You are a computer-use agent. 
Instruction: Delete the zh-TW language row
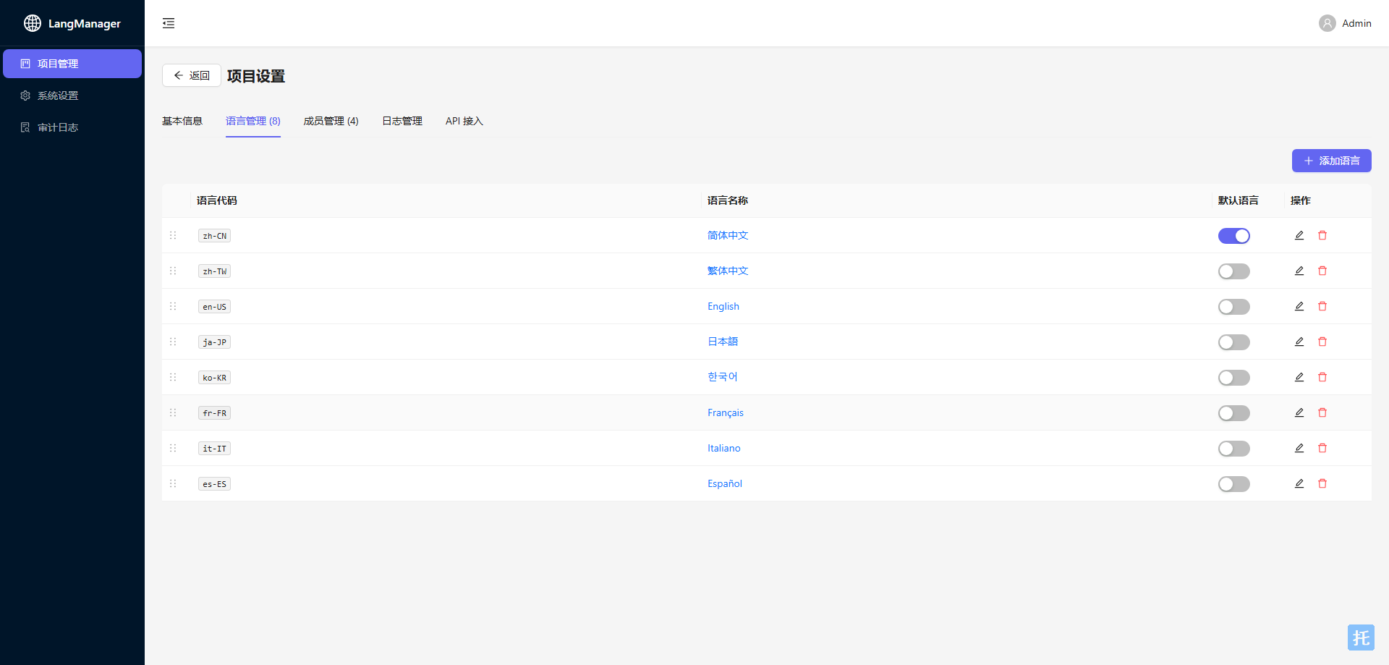point(1322,271)
